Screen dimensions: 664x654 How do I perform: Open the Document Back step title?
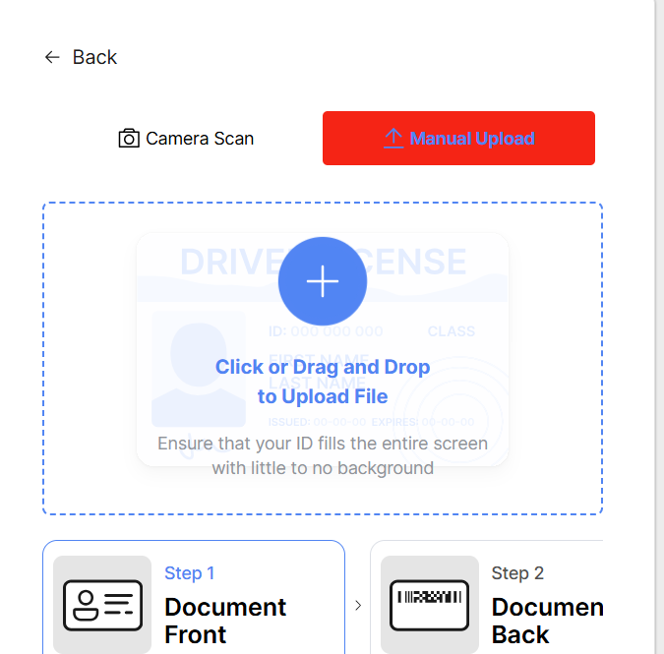tap(547, 620)
